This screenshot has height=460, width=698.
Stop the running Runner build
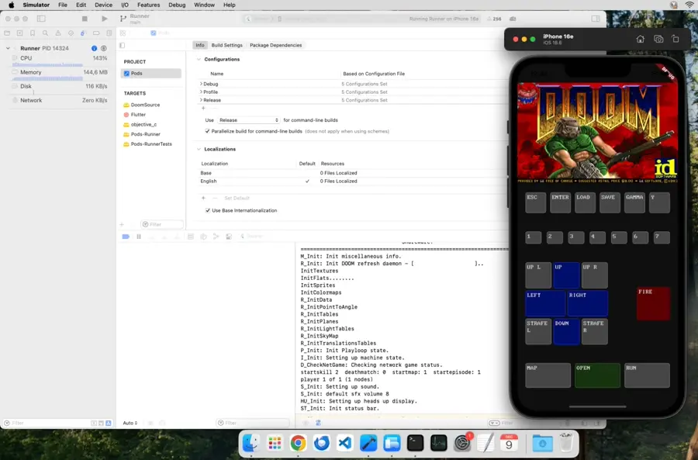(85, 19)
